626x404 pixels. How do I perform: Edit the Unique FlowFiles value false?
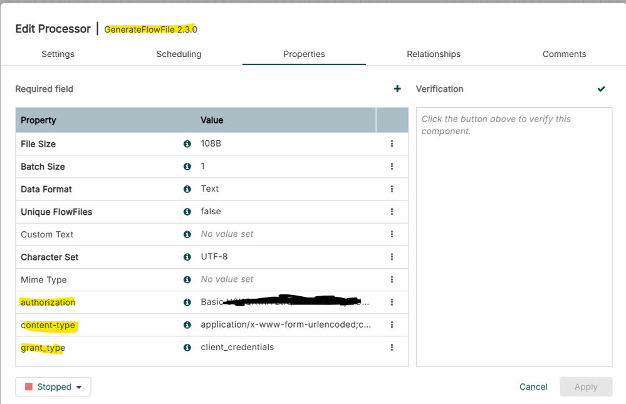pyautogui.click(x=211, y=211)
